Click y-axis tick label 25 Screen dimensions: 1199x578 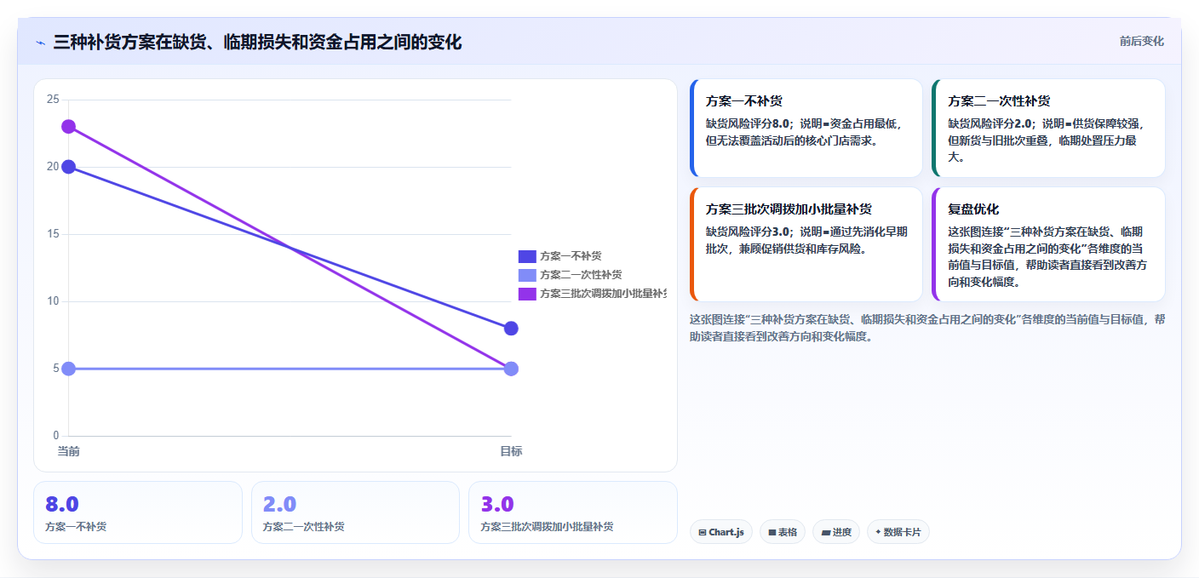53,100
